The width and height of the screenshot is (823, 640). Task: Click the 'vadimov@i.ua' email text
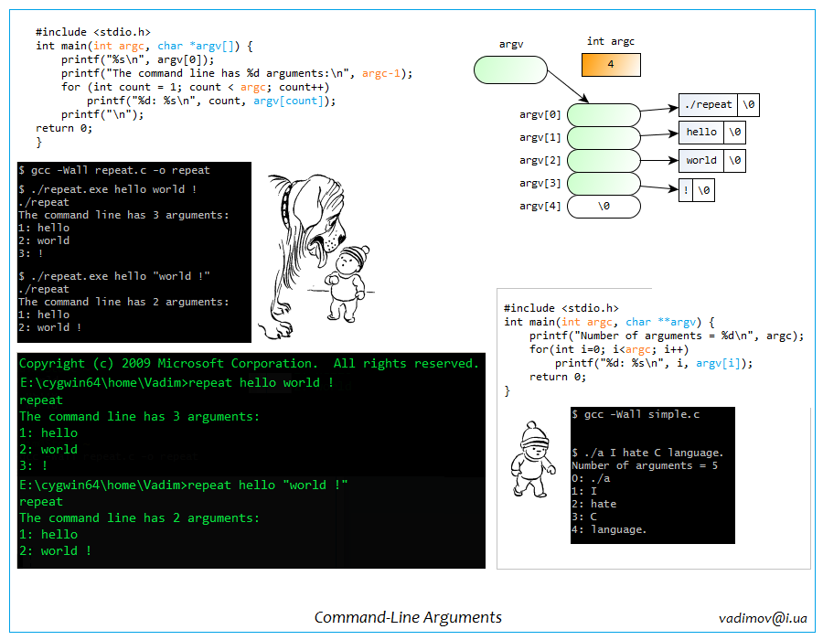click(x=763, y=618)
